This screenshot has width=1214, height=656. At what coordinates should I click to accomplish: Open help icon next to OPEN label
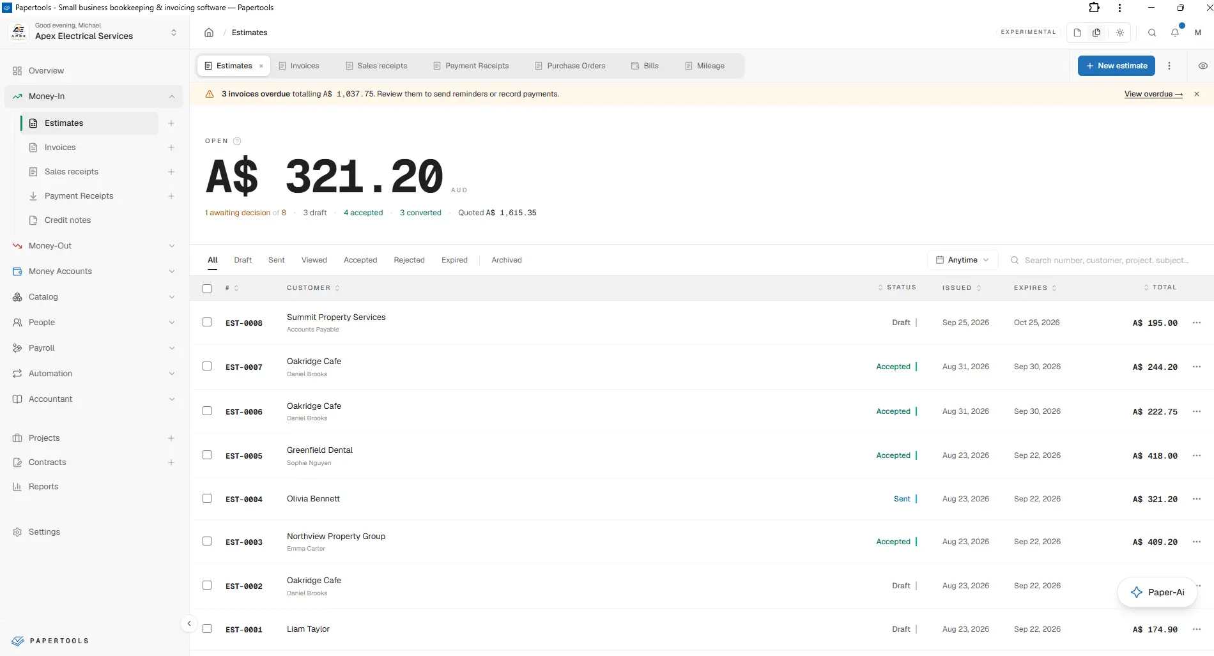(237, 141)
